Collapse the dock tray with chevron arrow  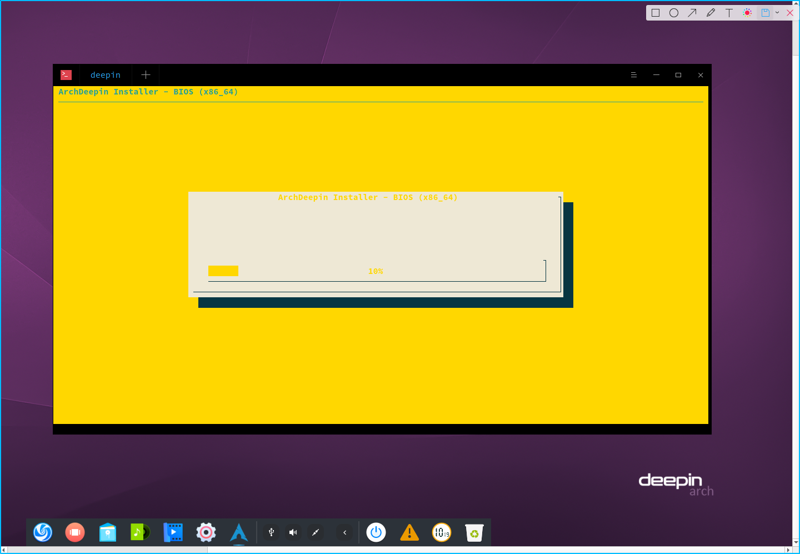(344, 532)
